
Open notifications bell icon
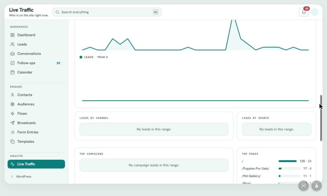(304, 12)
